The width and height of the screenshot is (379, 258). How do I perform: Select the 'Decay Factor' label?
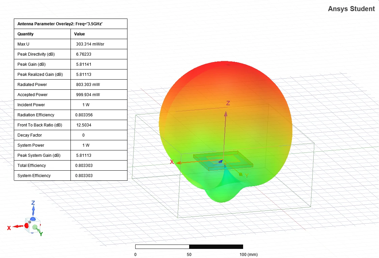coord(29,135)
